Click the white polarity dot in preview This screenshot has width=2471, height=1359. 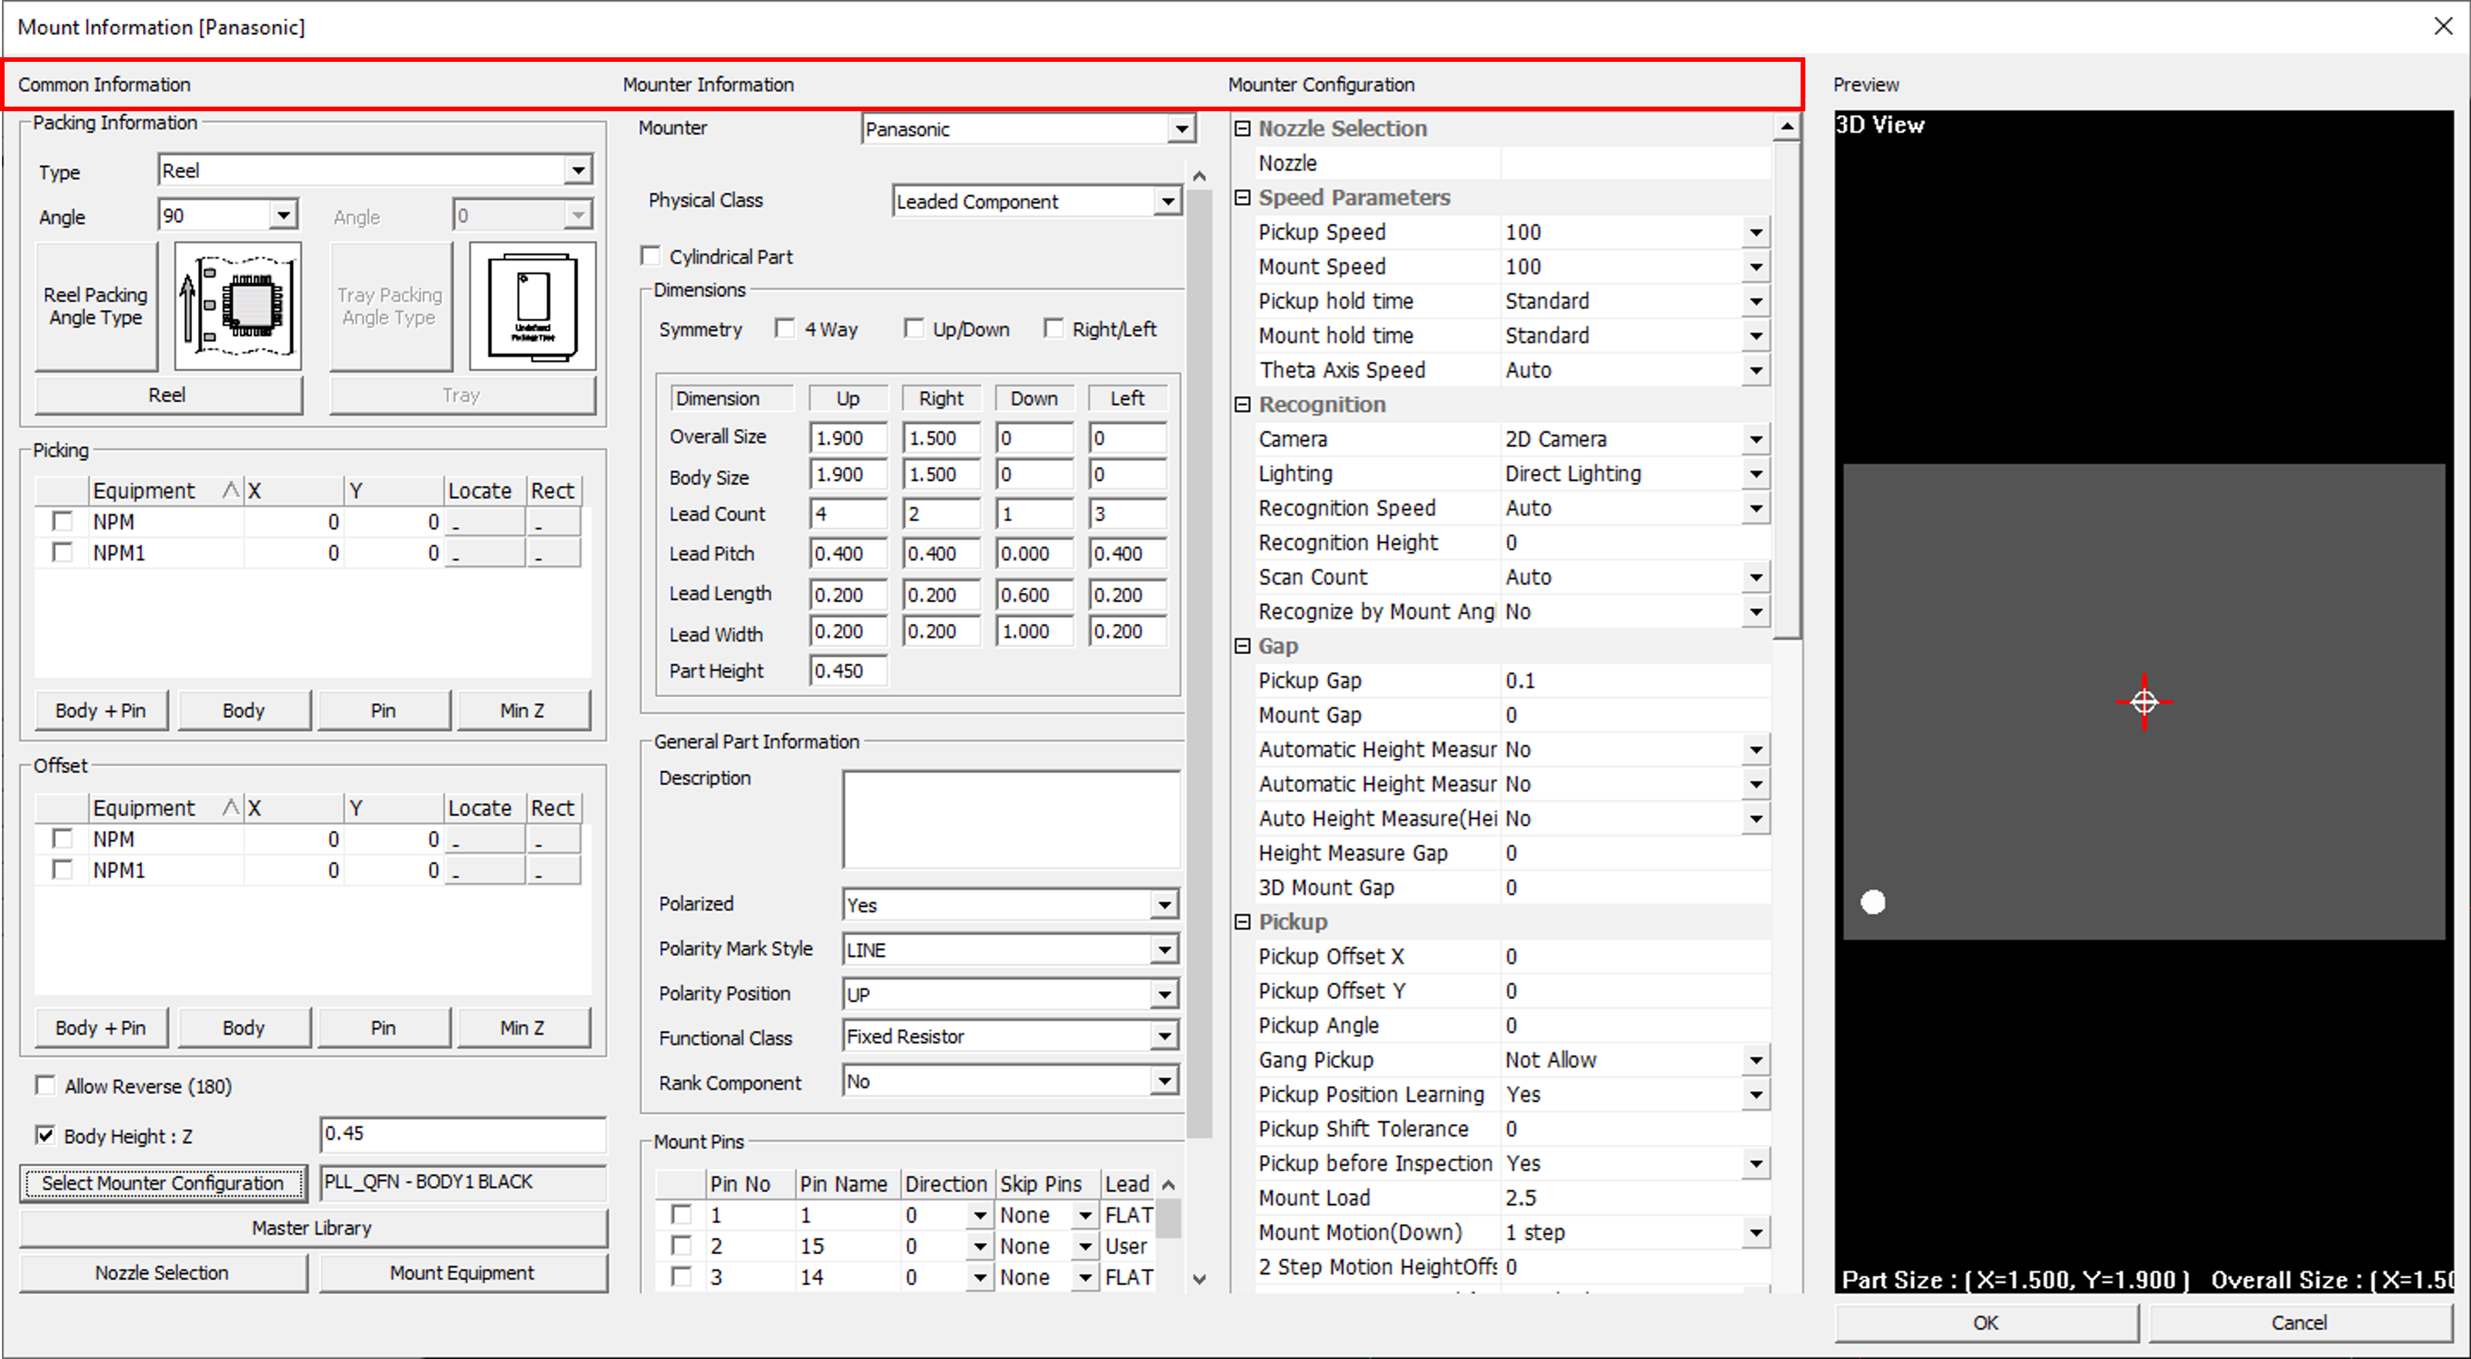[x=1872, y=902]
